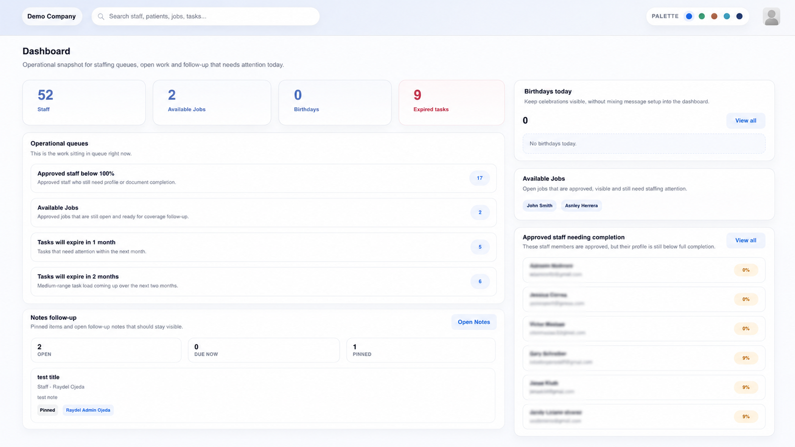Click the Notes follow-up heading
This screenshot has width=795, height=447.
coord(54,318)
